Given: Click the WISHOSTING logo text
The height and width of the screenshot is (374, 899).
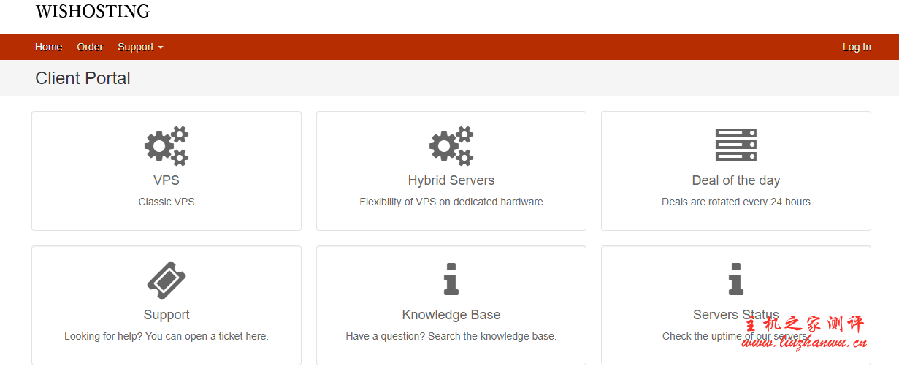Looking at the screenshot, I should 92,12.
